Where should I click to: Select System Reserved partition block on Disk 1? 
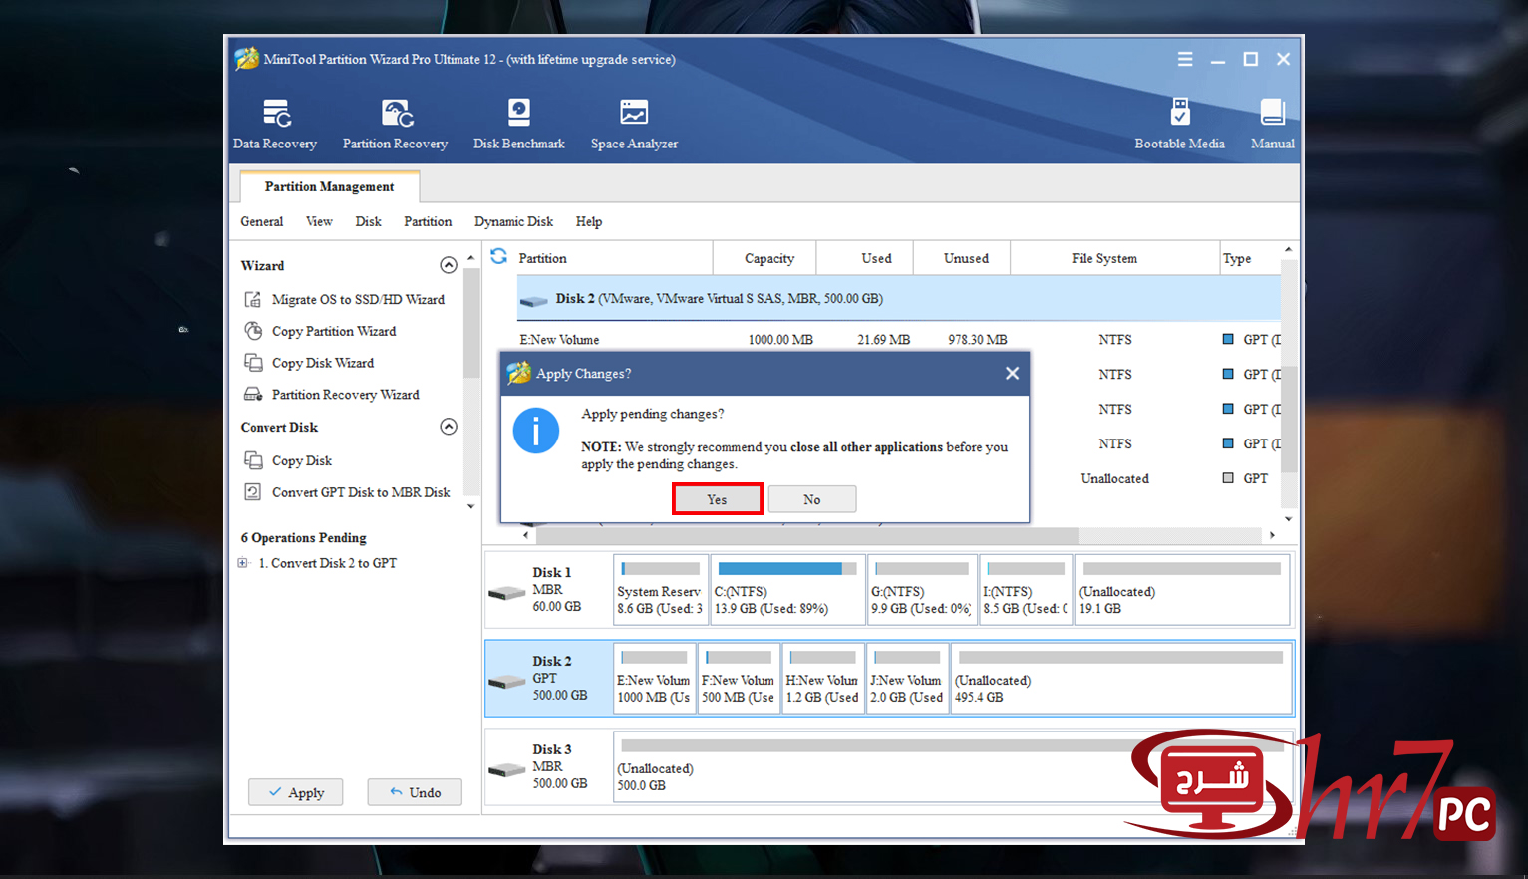tap(661, 590)
